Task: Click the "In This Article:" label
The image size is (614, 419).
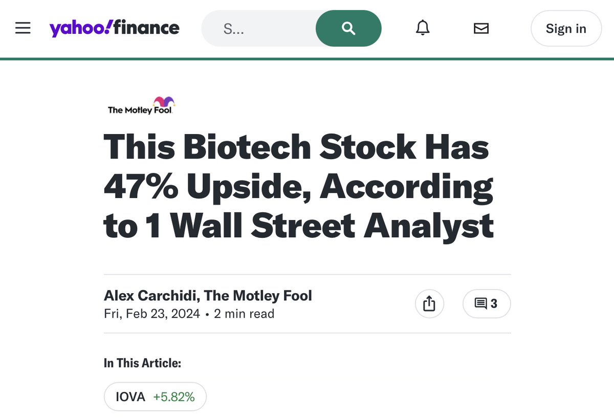Action: point(142,363)
